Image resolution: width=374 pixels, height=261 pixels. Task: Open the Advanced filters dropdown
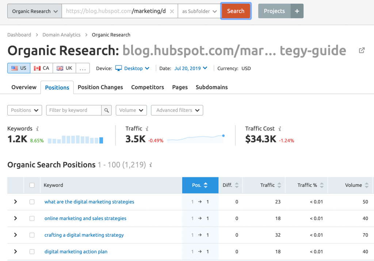pyautogui.click(x=177, y=110)
